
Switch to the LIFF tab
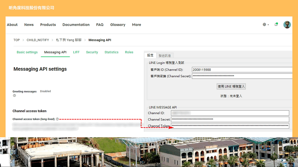(x=76, y=52)
